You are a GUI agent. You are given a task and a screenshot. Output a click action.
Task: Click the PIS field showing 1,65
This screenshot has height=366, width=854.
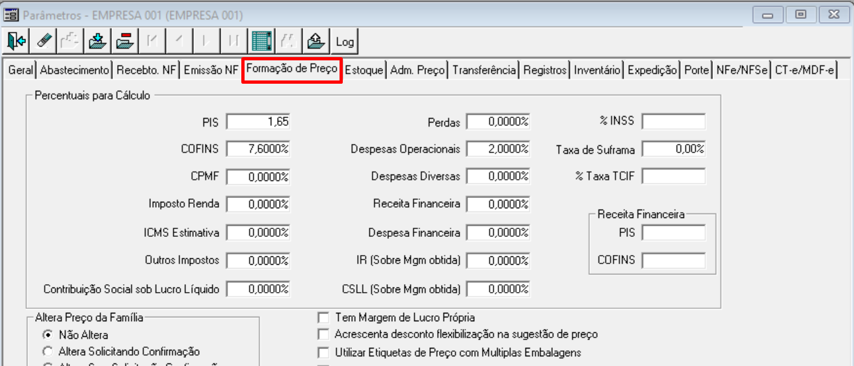click(258, 121)
